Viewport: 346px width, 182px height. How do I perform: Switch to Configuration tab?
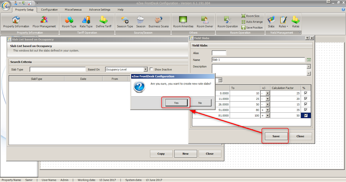[49, 10]
